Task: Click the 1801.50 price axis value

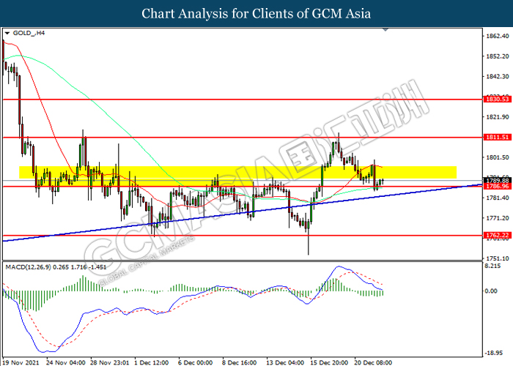Action: click(498, 157)
